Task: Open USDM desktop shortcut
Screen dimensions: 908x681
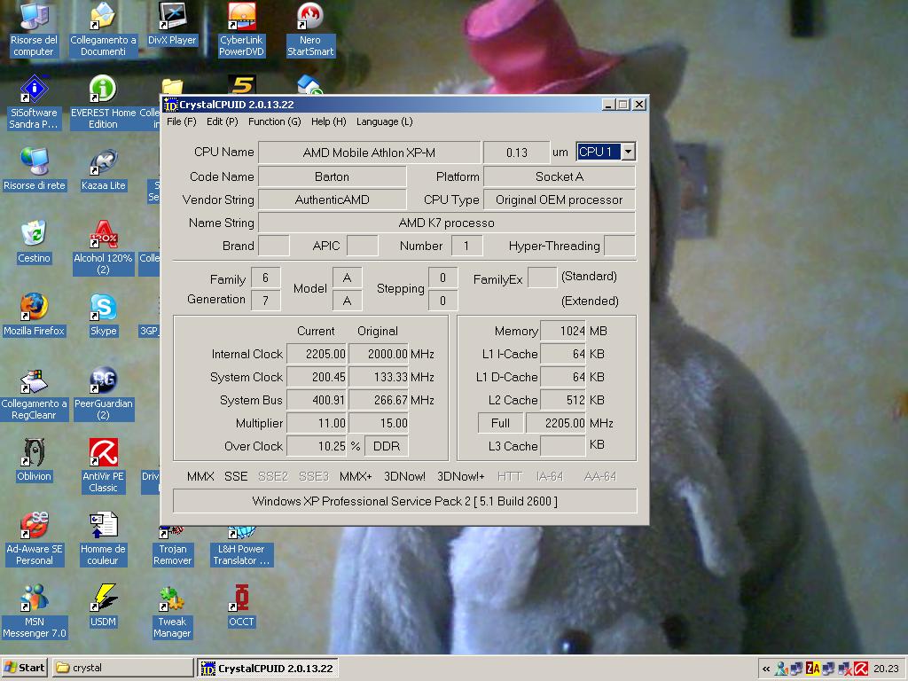Action: coord(103,606)
